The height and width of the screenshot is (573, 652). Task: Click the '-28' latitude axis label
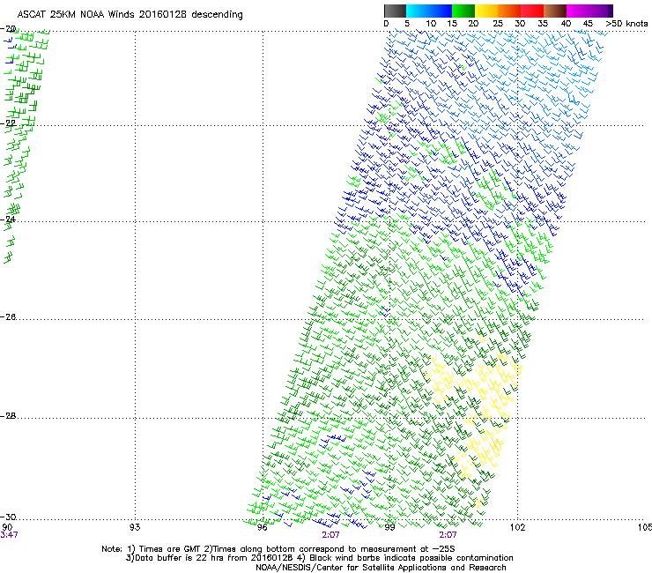click(x=8, y=416)
